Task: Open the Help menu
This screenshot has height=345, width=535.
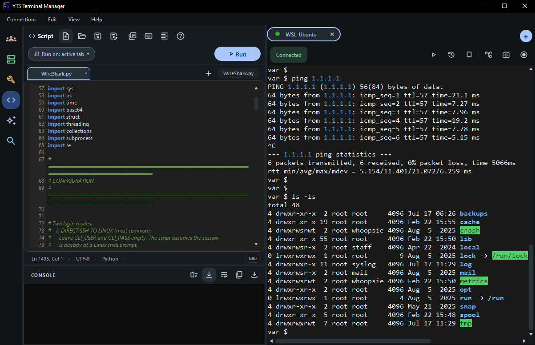Action: [x=97, y=20]
